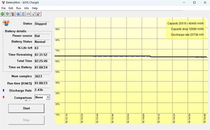The image size is (210, 130).
Task: Click the Run time value 01:00:23
Action: (x=41, y=83)
